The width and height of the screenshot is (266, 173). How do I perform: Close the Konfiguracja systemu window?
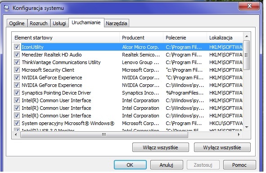click(x=249, y=6)
